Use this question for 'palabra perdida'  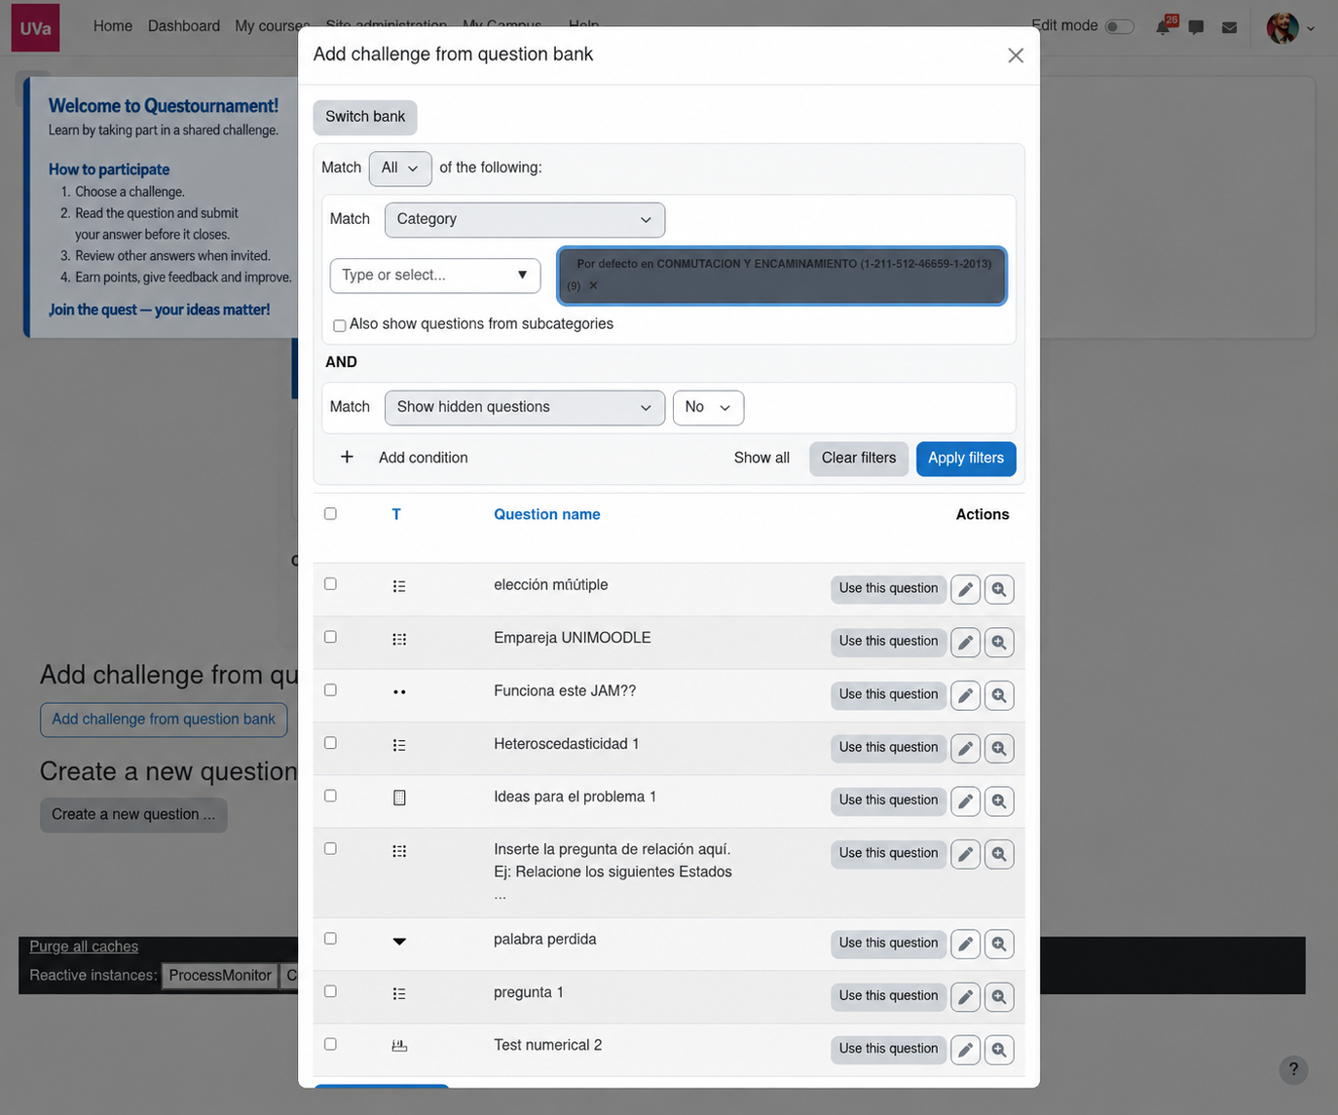(x=888, y=944)
